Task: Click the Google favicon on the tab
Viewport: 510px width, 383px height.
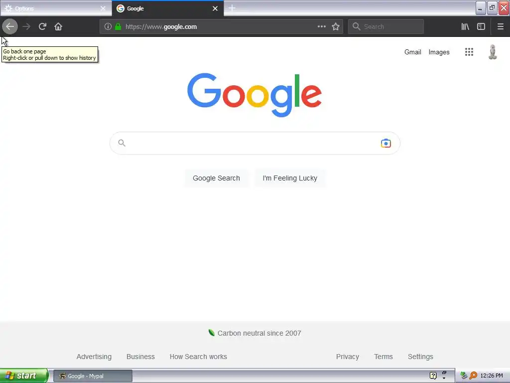Action: [121, 8]
